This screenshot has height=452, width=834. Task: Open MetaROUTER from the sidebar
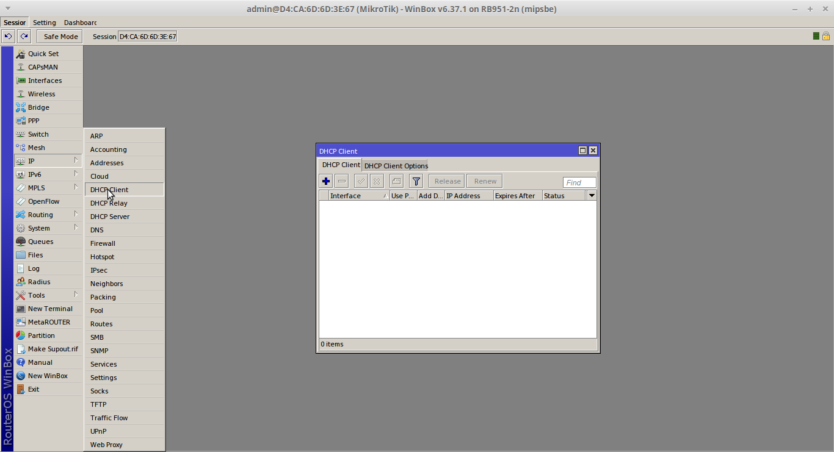(48, 322)
